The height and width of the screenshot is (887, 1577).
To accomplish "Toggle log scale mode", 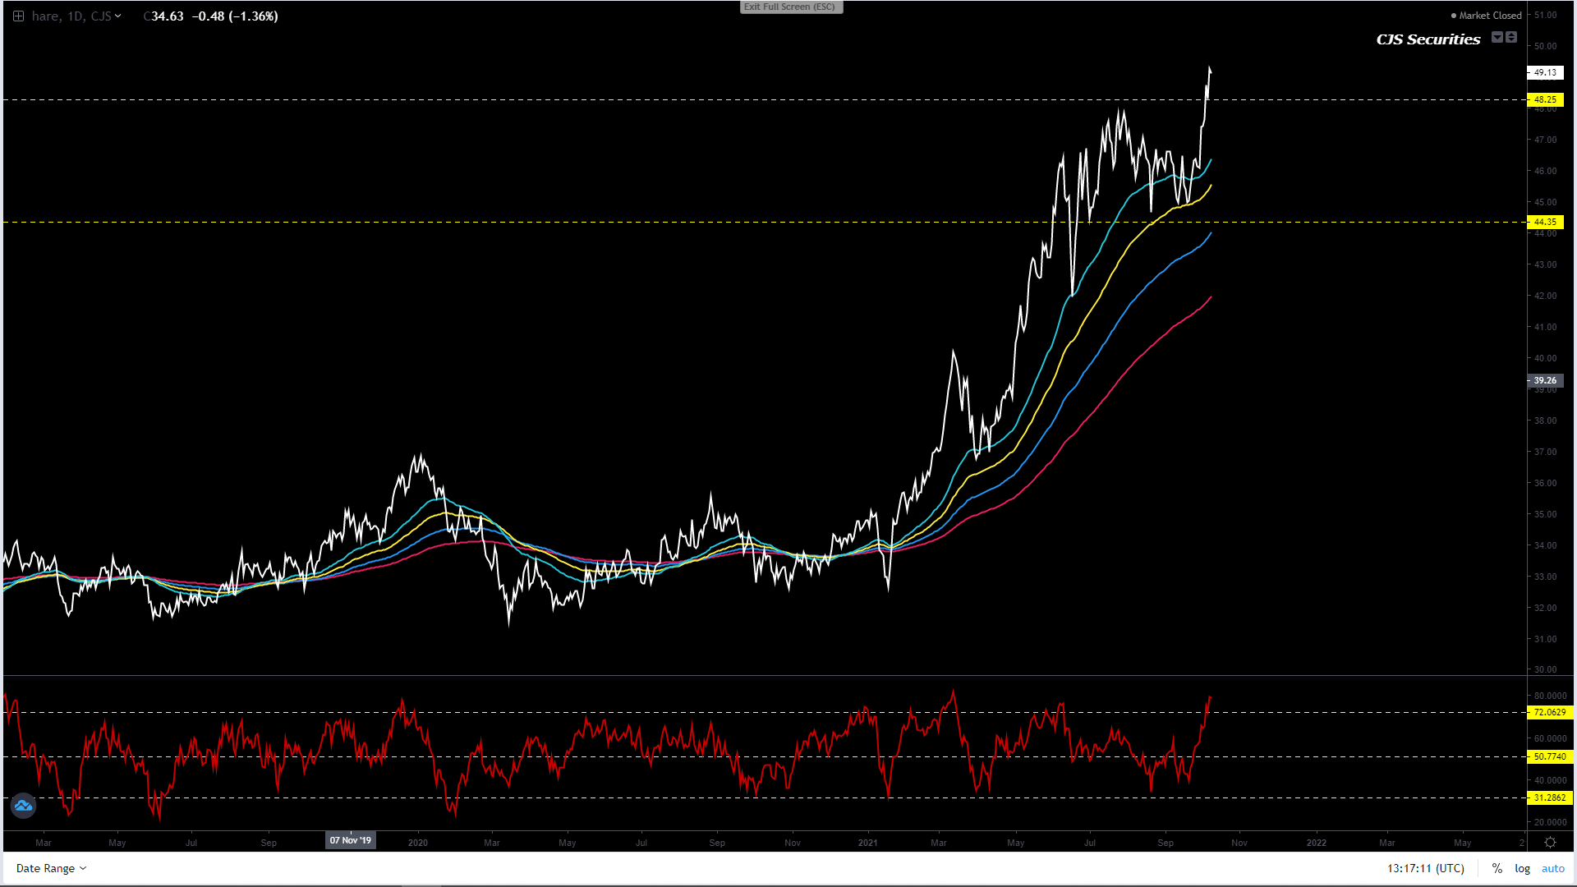I will (1522, 868).
